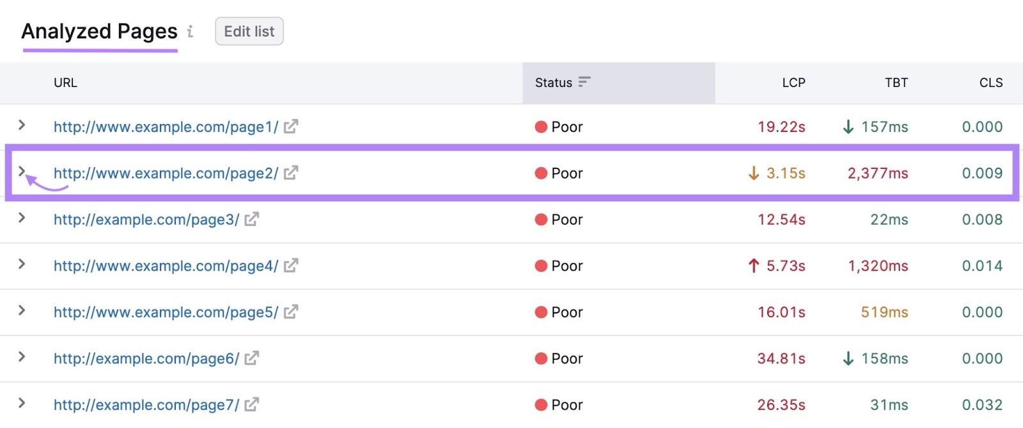Screen dimensions: 1023x428
Task: Open http://example.com/page7/ link
Action: pos(146,405)
